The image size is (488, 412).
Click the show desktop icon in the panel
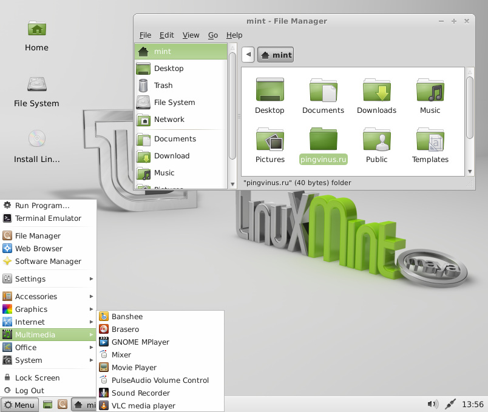click(x=47, y=405)
